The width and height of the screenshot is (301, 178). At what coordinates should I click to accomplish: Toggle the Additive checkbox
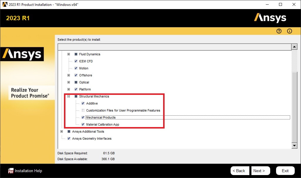pyautogui.click(x=83, y=103)
